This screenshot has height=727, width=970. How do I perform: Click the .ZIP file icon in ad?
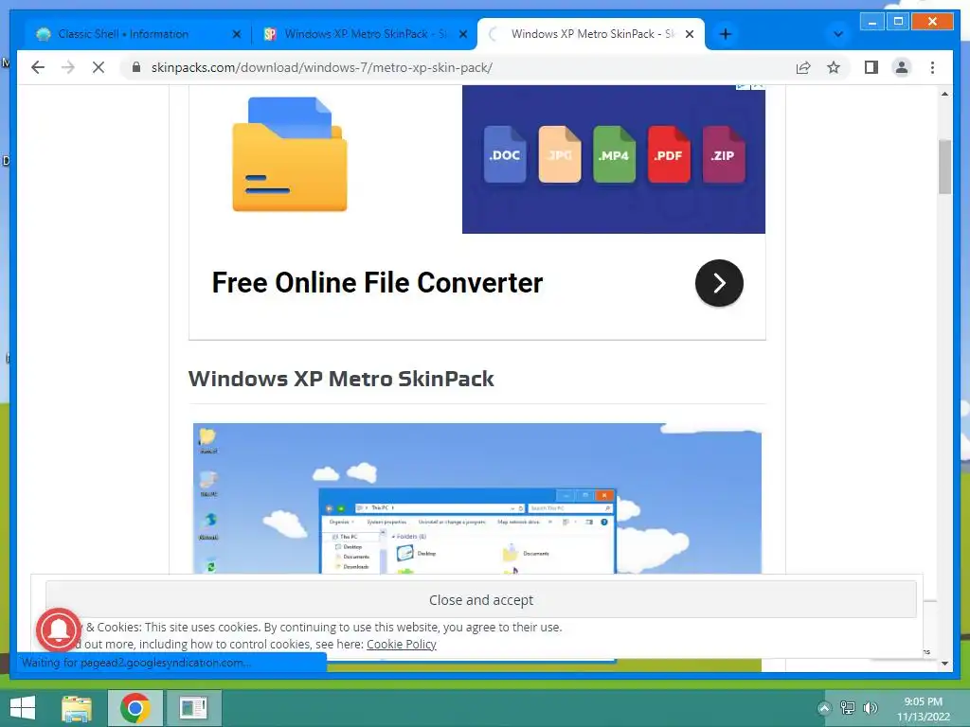723,154
